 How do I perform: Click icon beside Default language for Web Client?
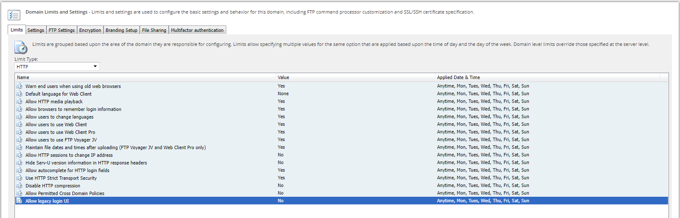19,94
